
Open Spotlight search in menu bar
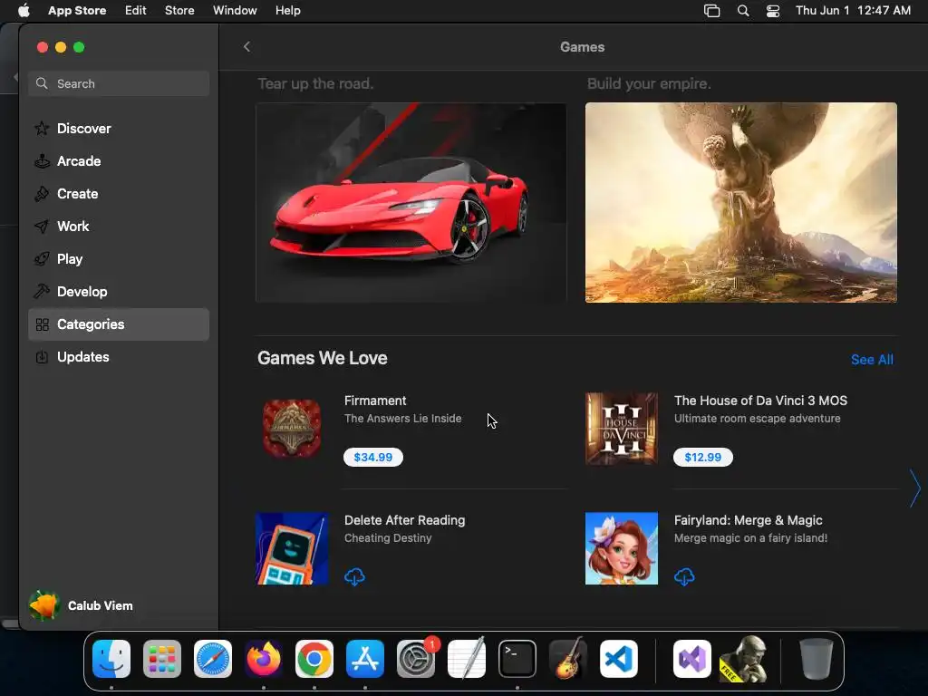(x=743, y=11)
